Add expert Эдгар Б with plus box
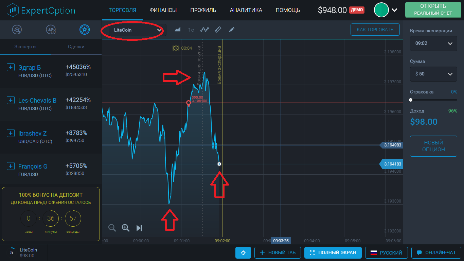464x261 pixels. click(11, 67)
